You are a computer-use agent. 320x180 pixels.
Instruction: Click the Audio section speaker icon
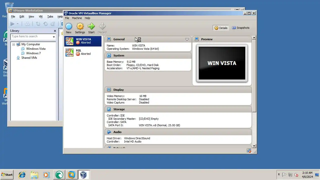pos(109,132)
